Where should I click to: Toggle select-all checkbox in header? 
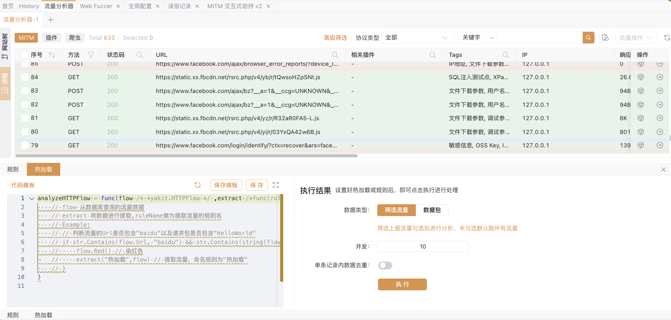pyautogui.click(x=25, y=55)
